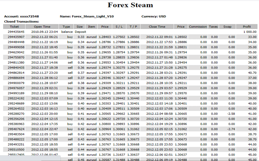
Task: Click the Deposit entry in balance row
Action: pos(80,32)
